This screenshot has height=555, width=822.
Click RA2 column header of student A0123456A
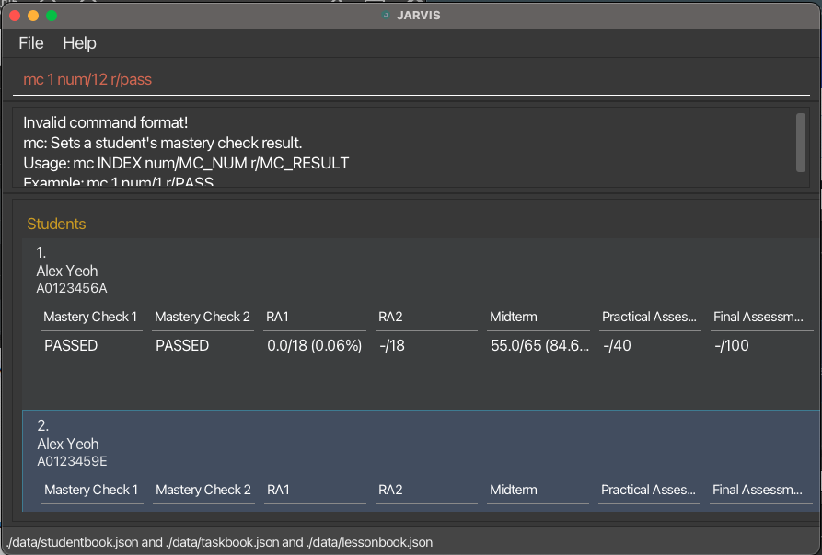point(390,317)
